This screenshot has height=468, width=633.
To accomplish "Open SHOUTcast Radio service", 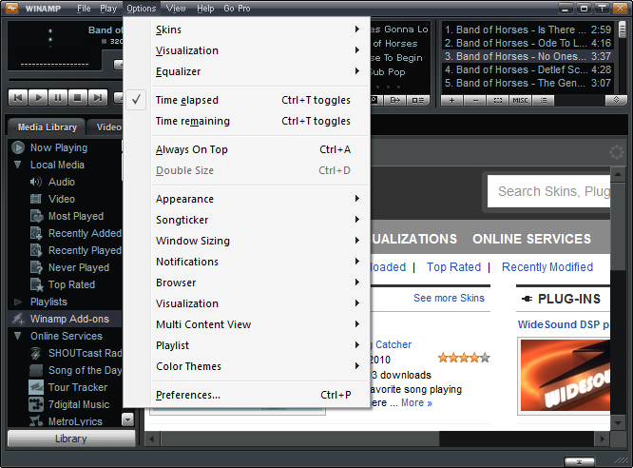I will point(85,353).
